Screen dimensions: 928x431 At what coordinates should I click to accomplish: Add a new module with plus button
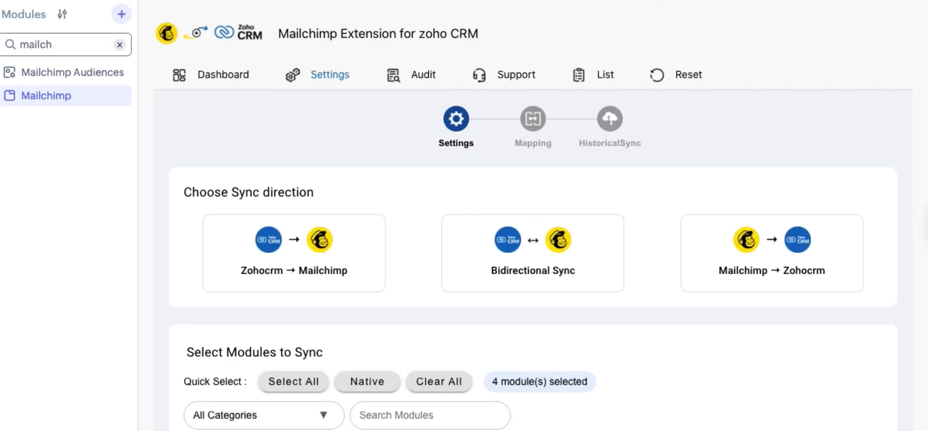121,14
